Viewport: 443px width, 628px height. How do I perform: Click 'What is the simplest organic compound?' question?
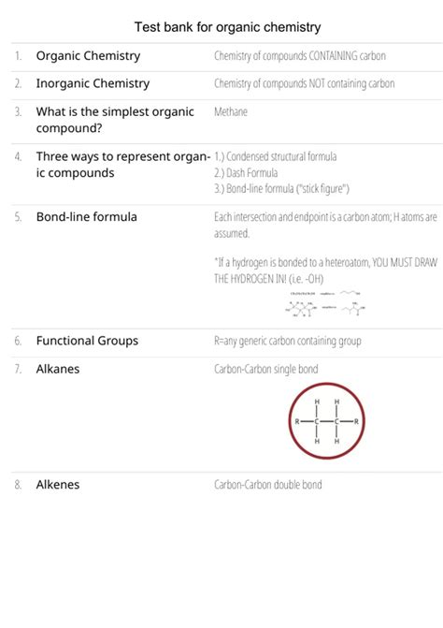point(115,120)
